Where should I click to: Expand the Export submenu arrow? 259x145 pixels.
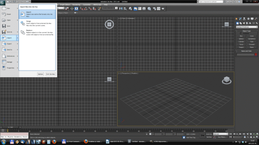tap(17, 44)
